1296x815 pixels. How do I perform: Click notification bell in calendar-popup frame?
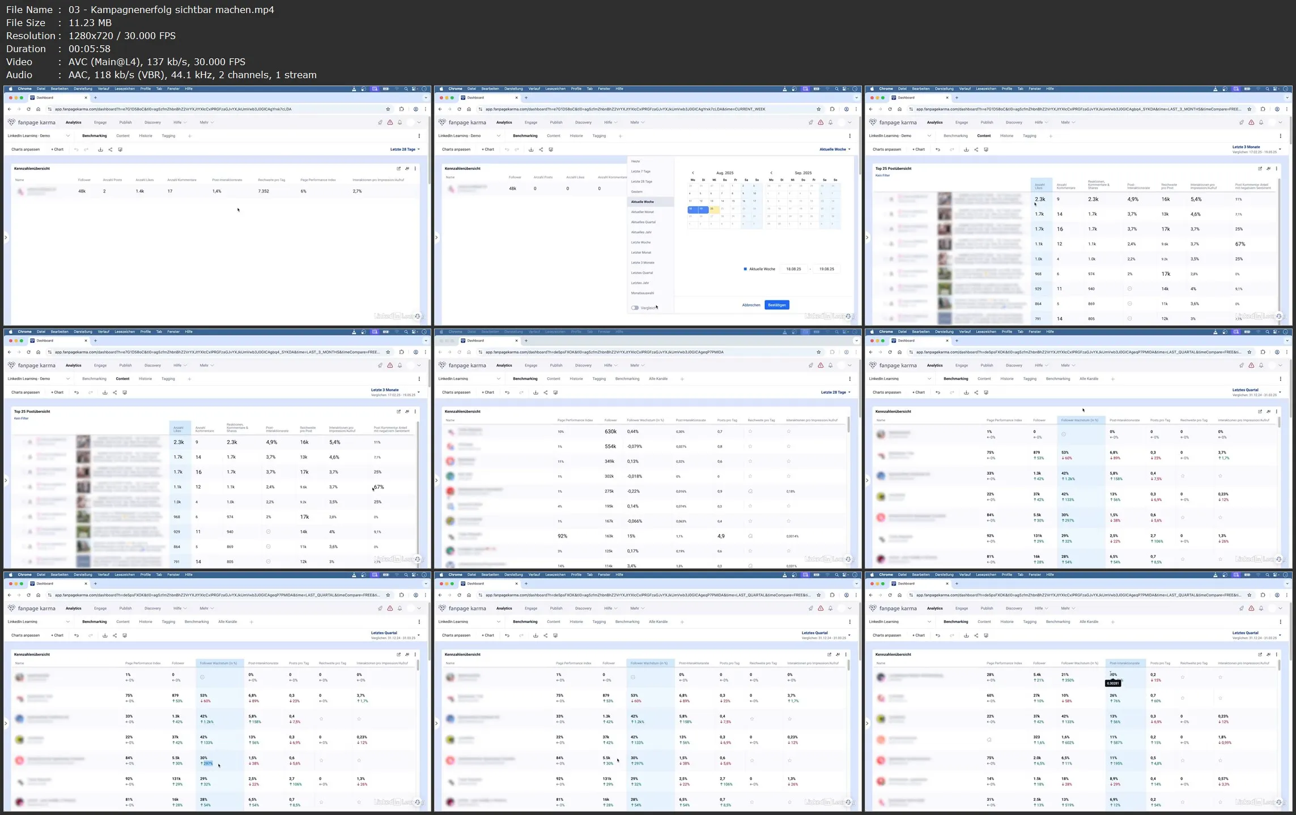click(x=830, y=122)
